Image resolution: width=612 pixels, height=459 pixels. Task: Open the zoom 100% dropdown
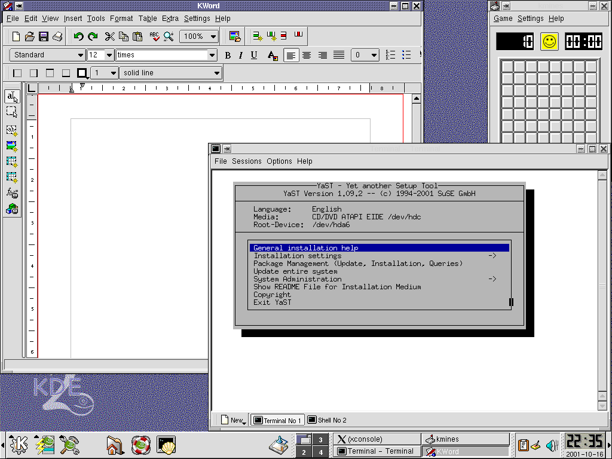point(199,36)
